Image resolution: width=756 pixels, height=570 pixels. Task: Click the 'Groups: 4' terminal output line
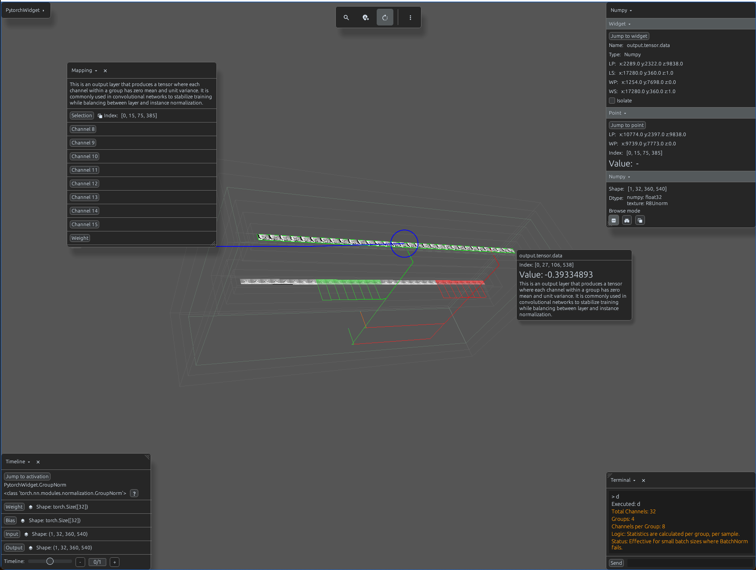click(x=623, y=519)
